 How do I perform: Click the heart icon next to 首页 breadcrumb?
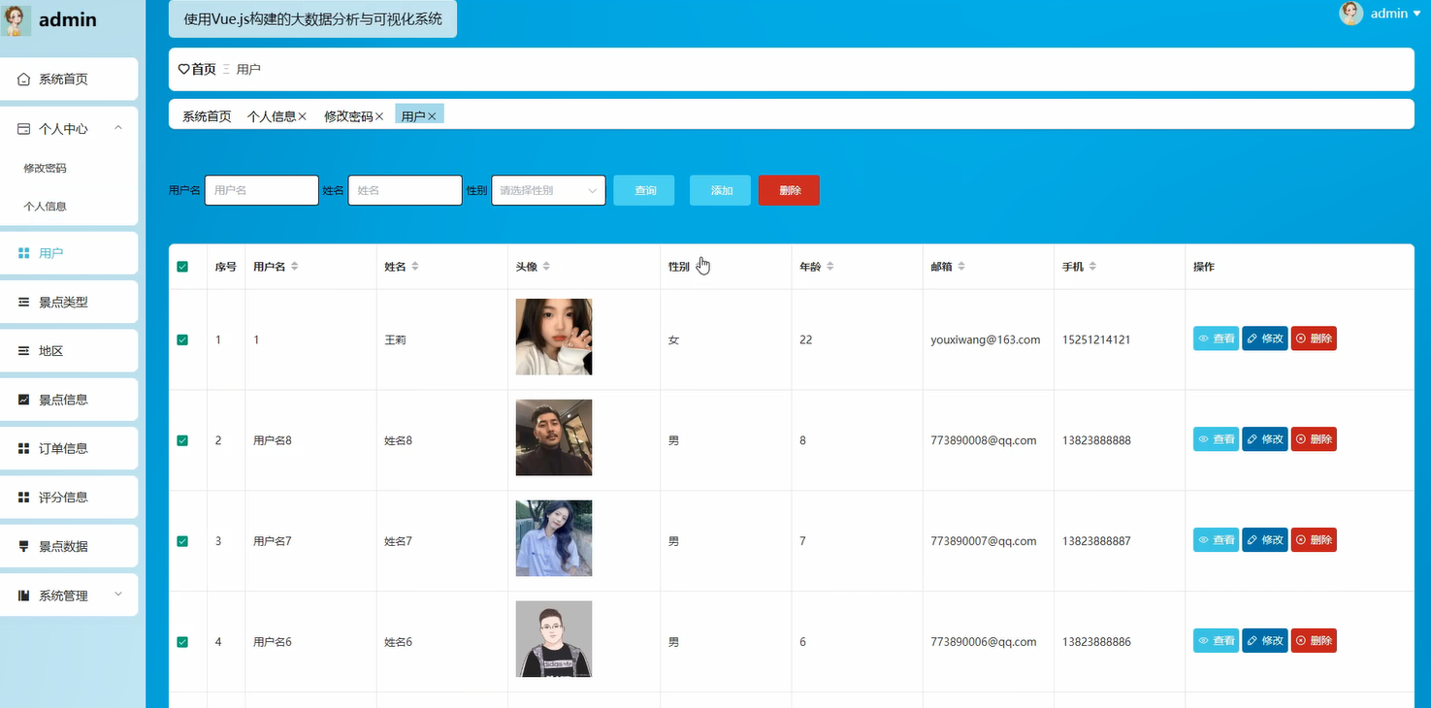(x=184, y=69)
